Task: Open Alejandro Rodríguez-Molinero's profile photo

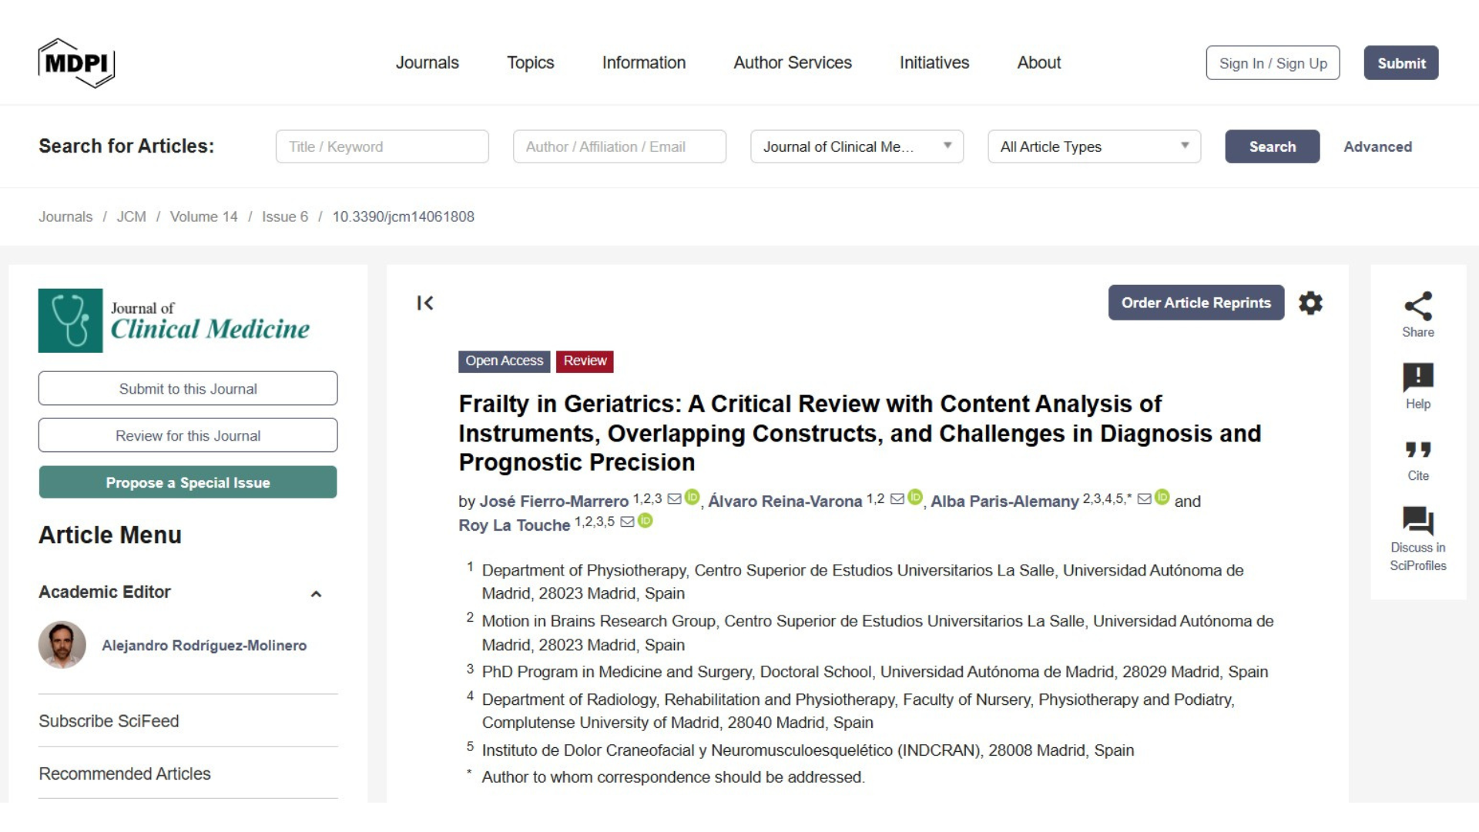Action: pyautogui.click(x=62, y=645)
